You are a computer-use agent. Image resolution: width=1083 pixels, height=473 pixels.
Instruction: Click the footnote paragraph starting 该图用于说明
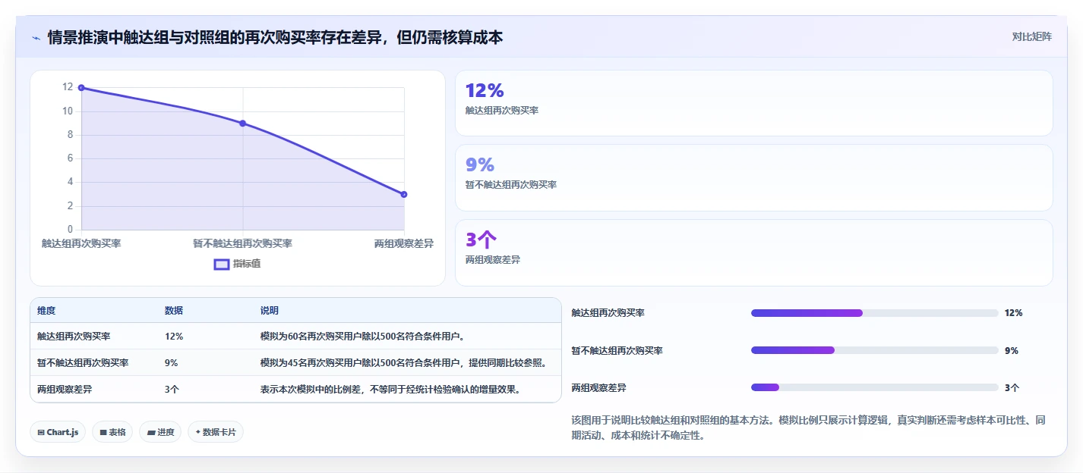[x=808, y=428]
